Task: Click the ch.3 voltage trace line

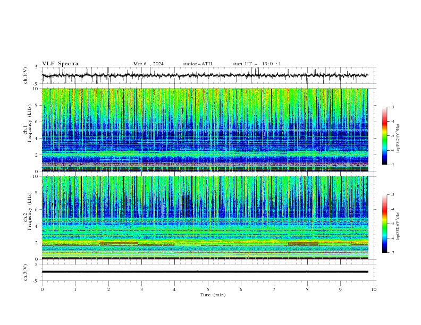Action: click(x=205, y=272)
